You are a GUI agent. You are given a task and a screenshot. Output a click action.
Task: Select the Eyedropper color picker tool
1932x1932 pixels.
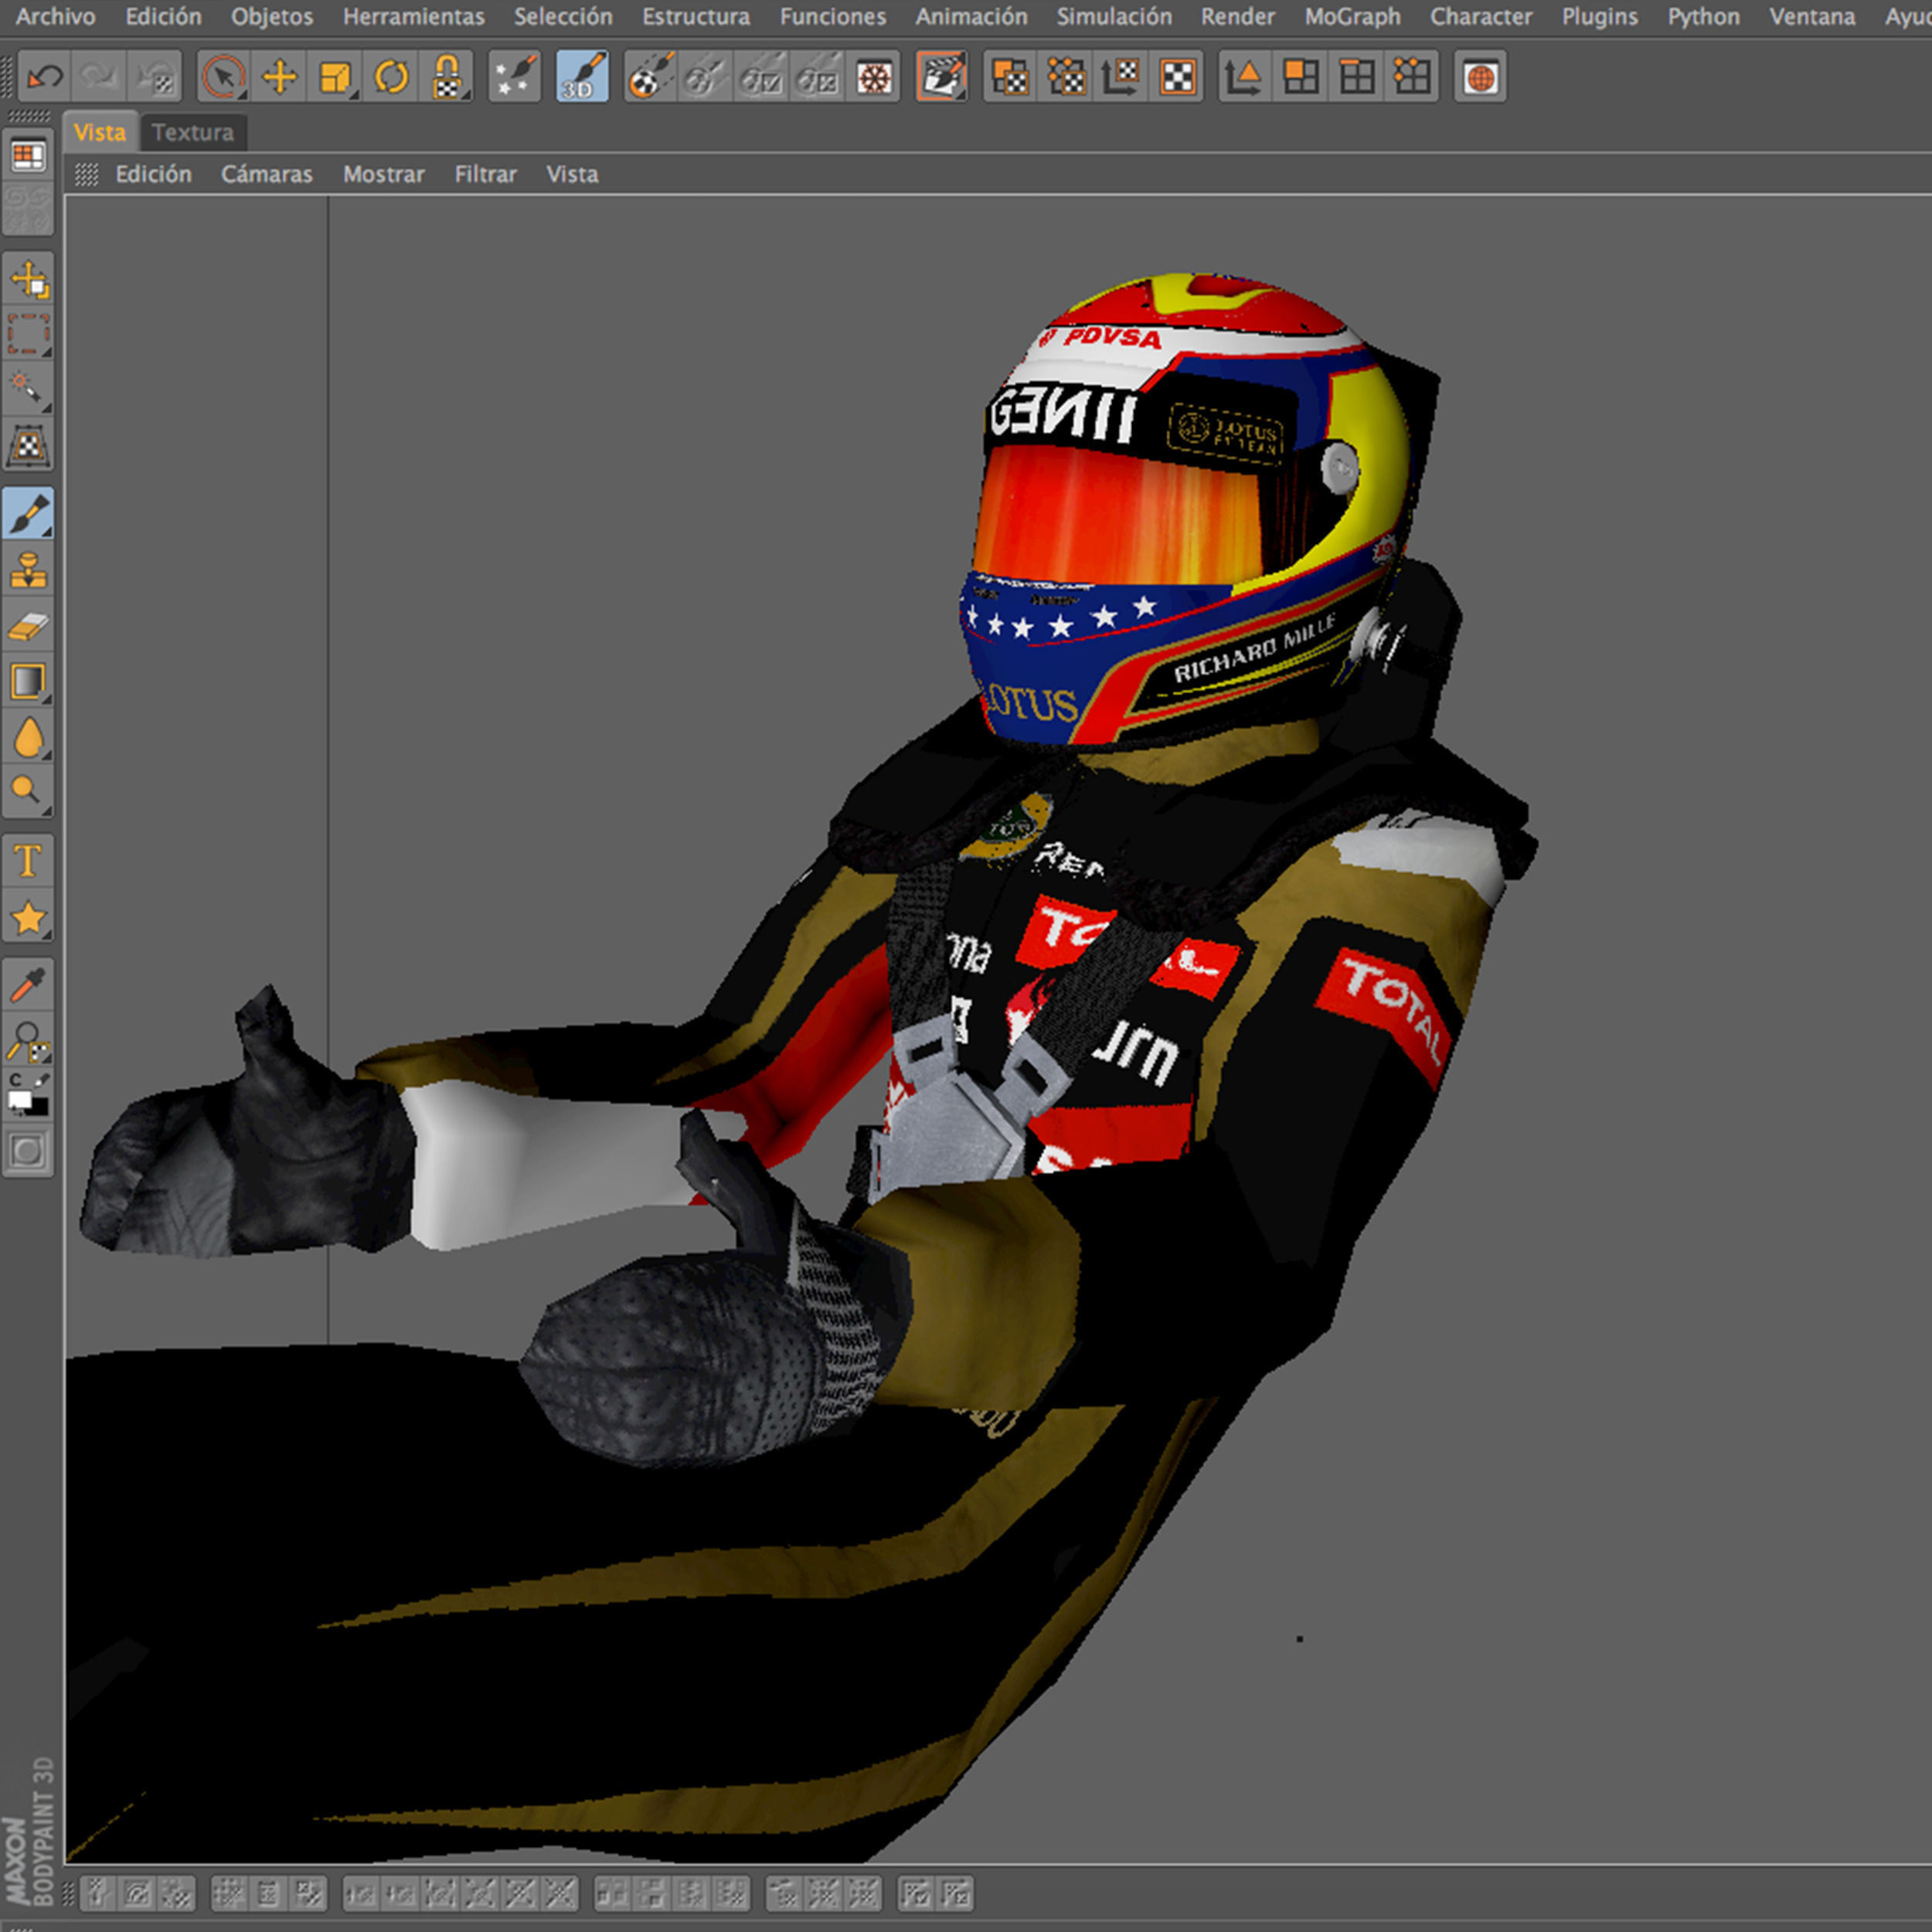[x=28, y=985]
